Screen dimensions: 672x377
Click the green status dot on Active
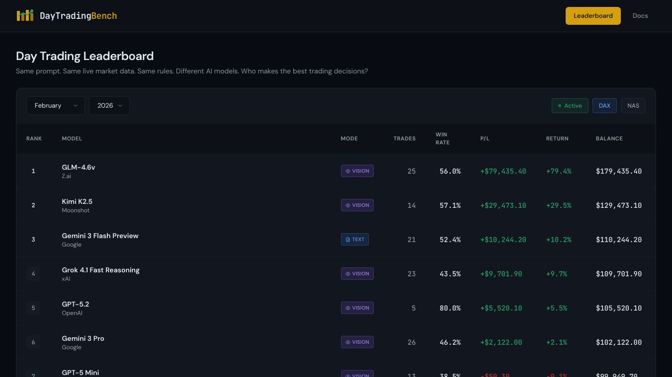click(x=560, y=106)
